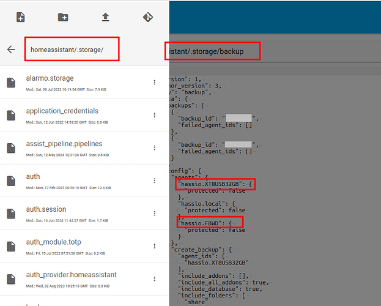Open the git menu icon
381x306 pixels.
(x=148, y=17)
